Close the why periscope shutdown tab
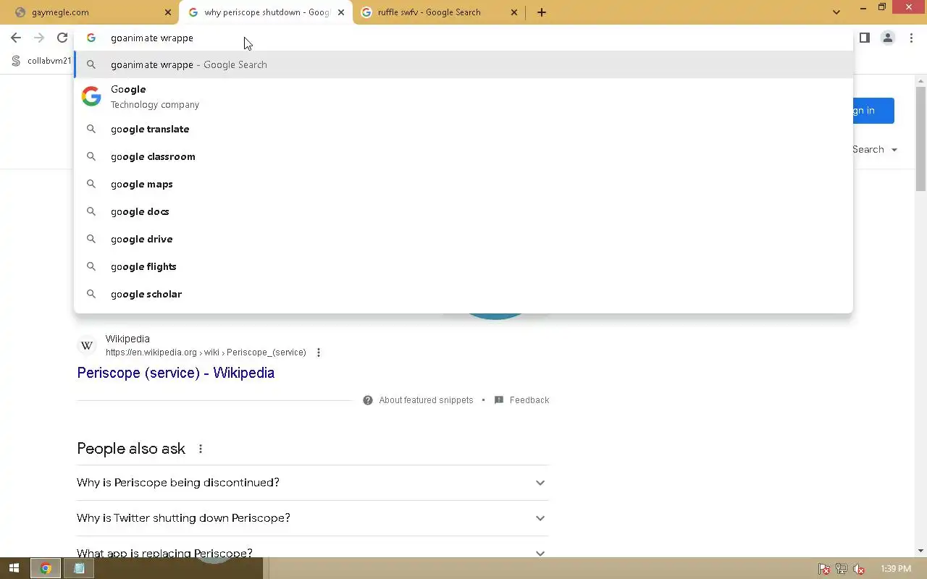The image size is (927, 579). tap(341, 12)
